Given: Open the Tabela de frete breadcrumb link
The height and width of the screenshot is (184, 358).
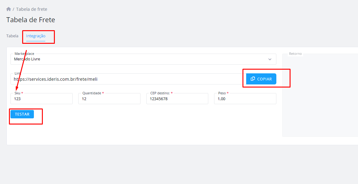Looking at the screenshot, I should [x=31, y=9].
